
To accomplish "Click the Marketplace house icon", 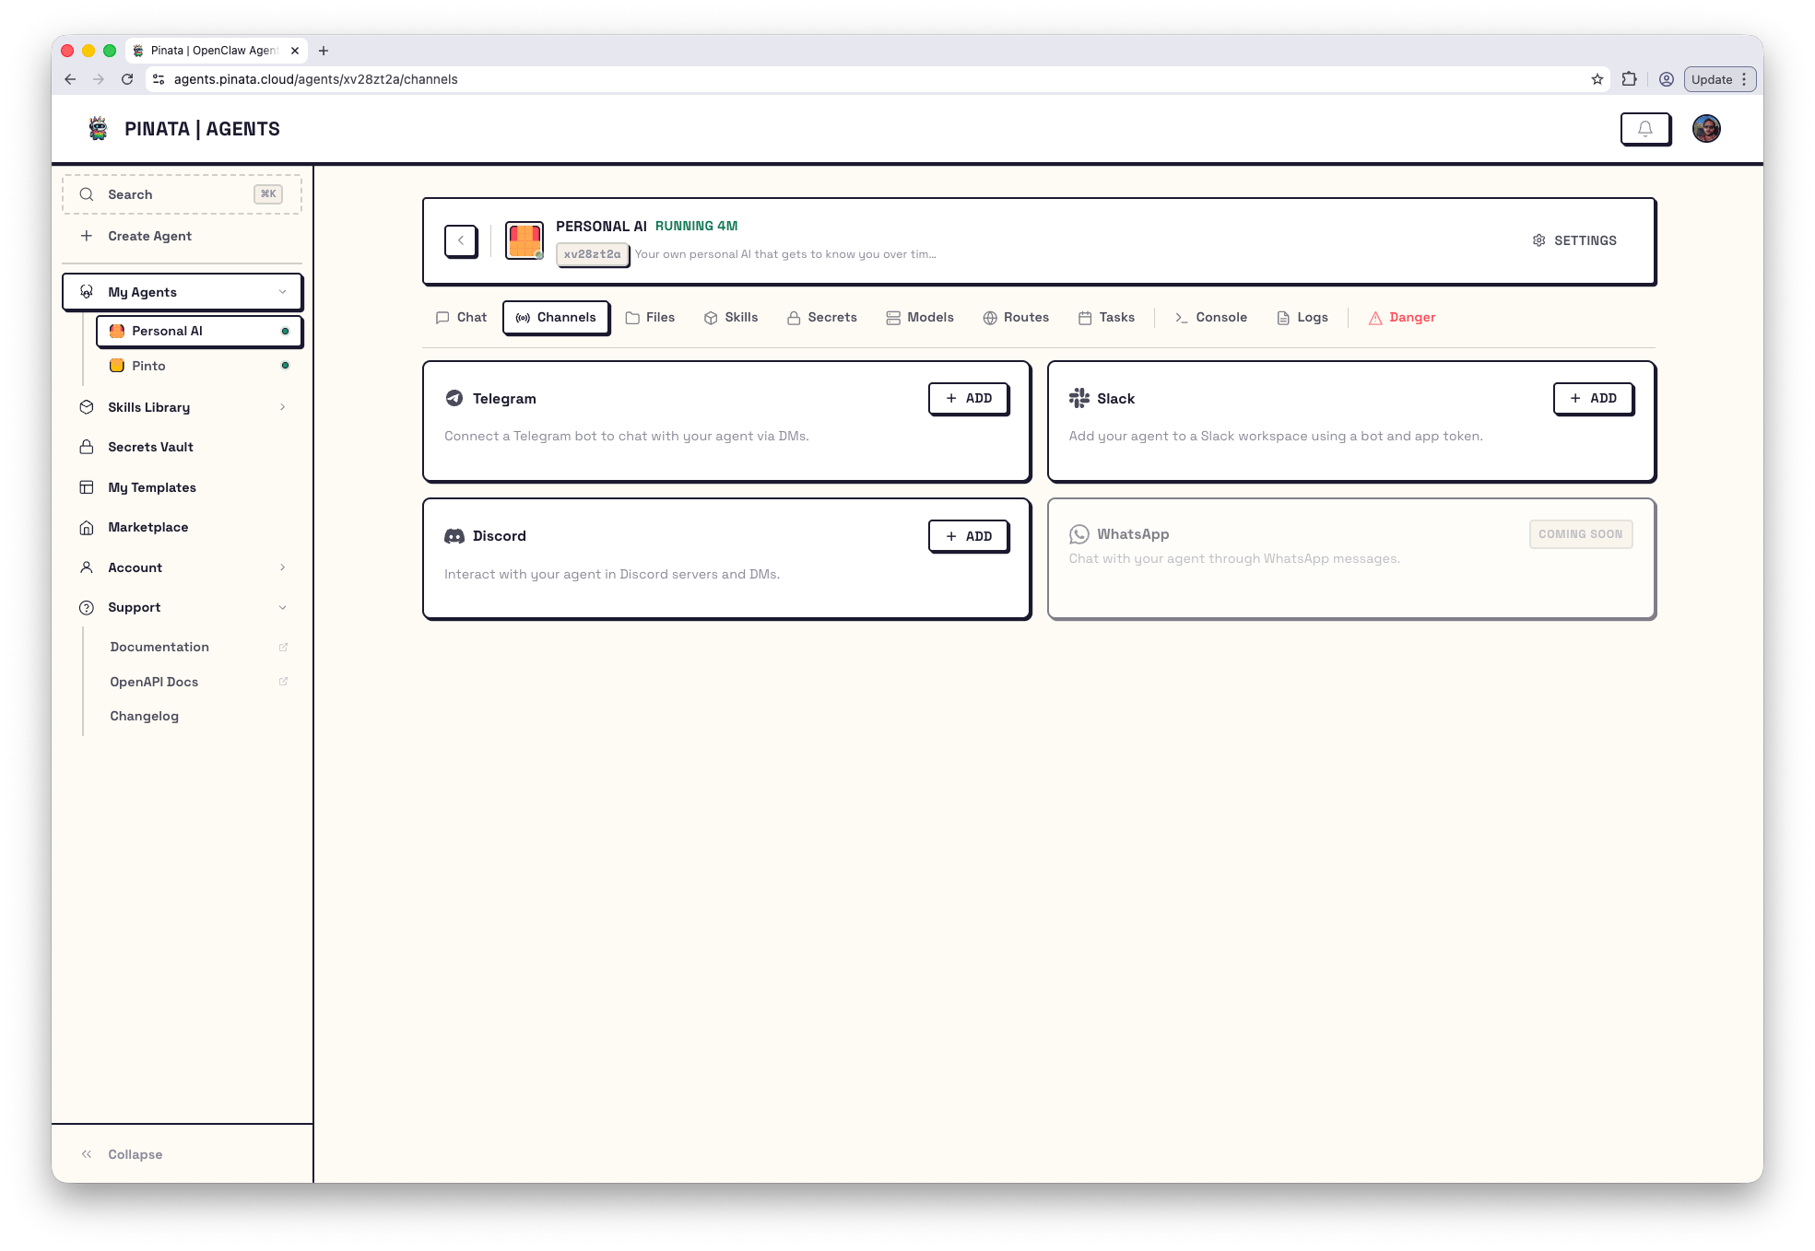I will (x=87, y=527).
